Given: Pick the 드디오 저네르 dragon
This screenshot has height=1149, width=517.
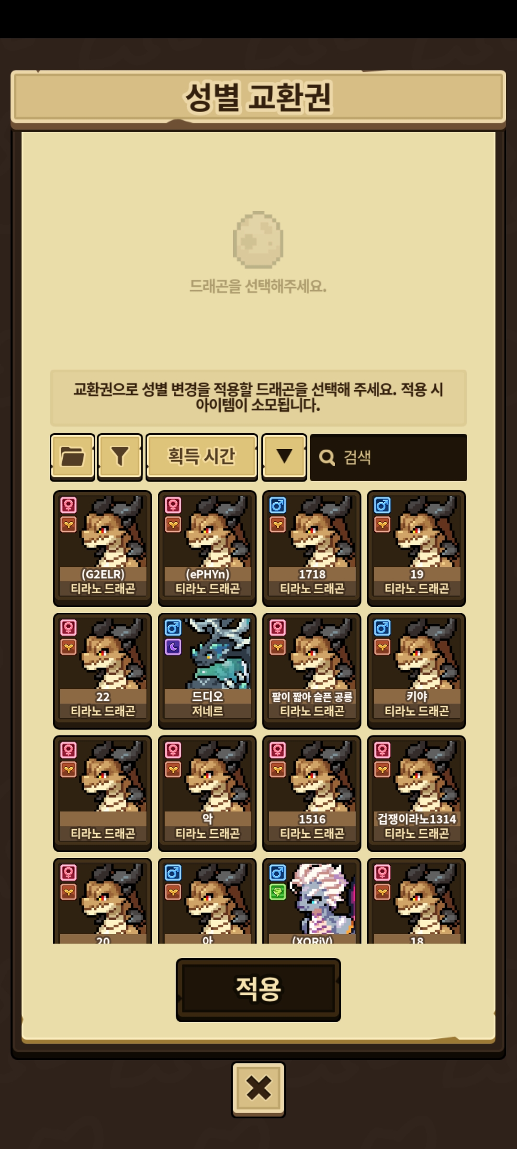Looking at the screenshot, I should (x=207, y=671).
